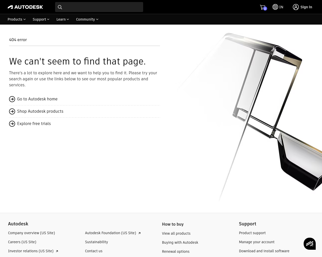Click external-link icon next to Investor relations
322x257 pixels.
(x=57, y=251)
